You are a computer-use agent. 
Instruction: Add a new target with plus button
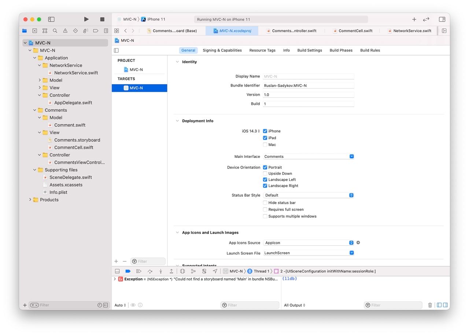[x=116, y=261]
